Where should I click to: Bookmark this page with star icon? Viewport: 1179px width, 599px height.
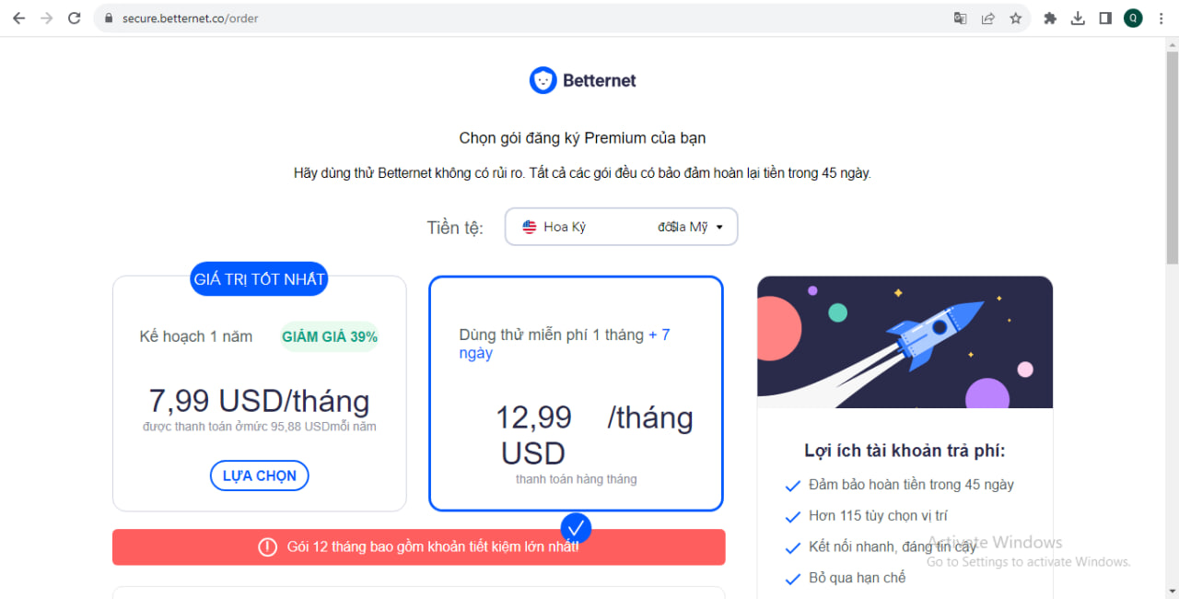(x=1015, y=18)
